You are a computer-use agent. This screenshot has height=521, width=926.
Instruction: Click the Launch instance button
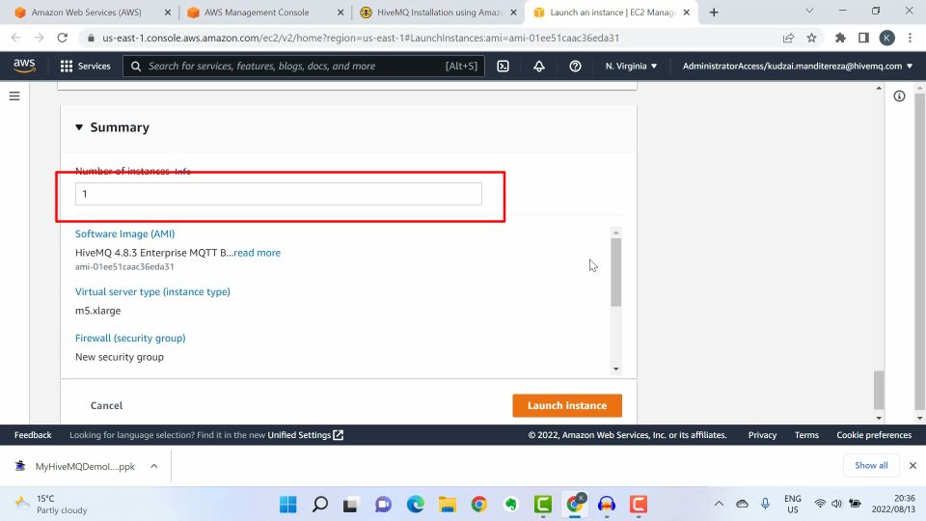[567, 405]
